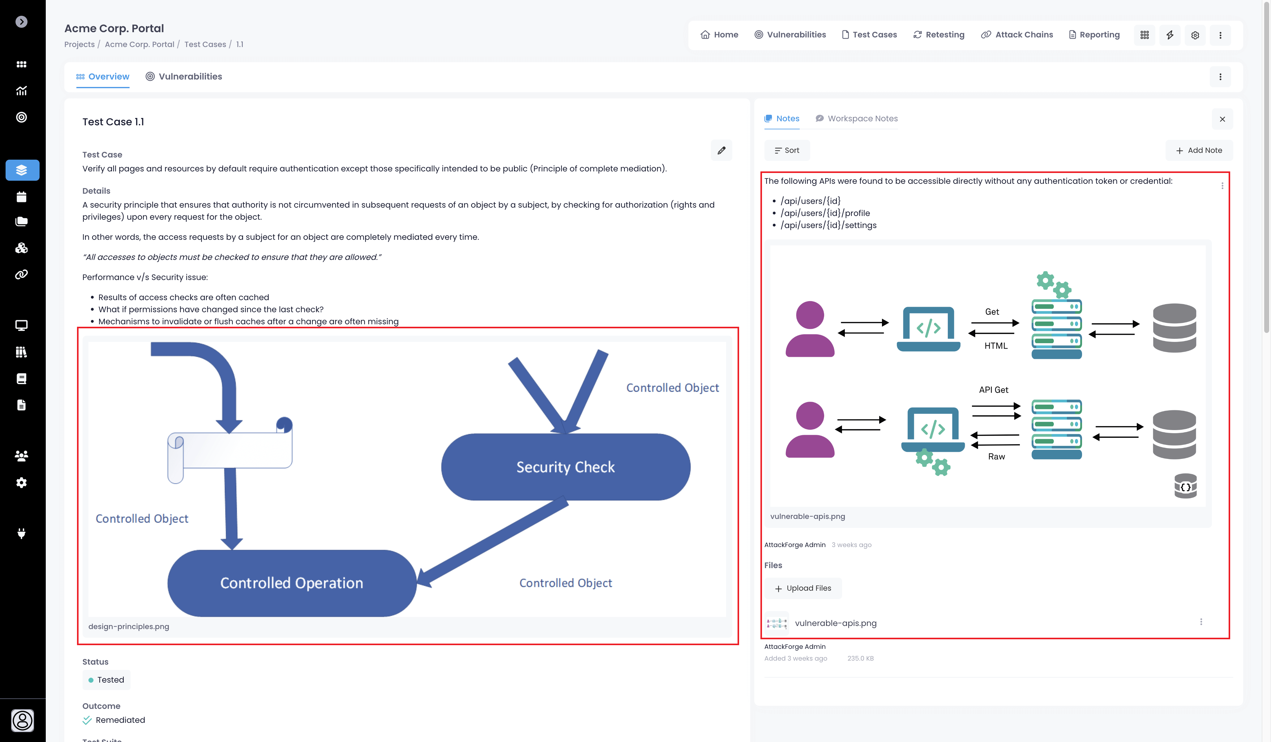Open options menu for vulnerable-apis.png file
1271x742 pixels.
1201,622
